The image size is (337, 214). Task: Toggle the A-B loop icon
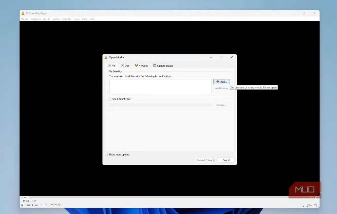coord(31,201)
